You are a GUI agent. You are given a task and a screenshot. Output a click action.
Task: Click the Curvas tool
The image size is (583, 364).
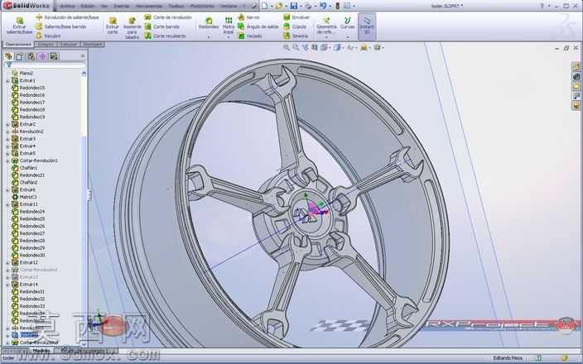tap(347, 23)
